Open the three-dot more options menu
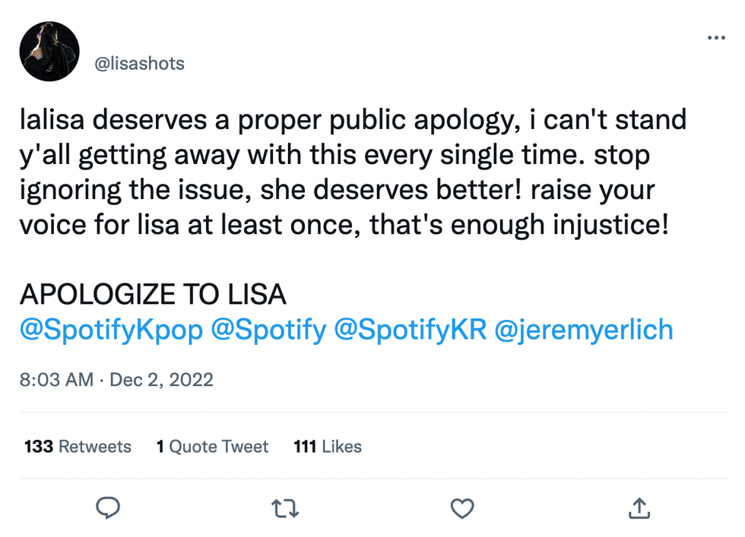The image size is (745, 537). [716, 37]
